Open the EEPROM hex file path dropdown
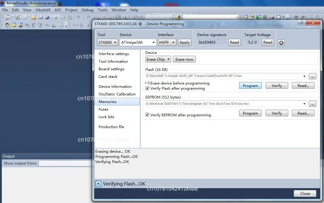The width and height of the screenshot is (324, 203). click(304, 104)
